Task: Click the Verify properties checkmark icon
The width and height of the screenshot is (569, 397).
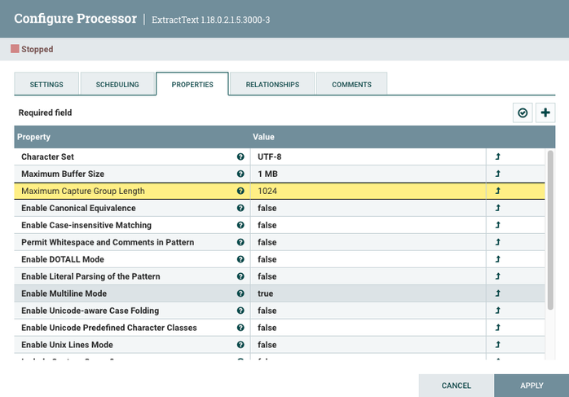Action: click(523, 112)
